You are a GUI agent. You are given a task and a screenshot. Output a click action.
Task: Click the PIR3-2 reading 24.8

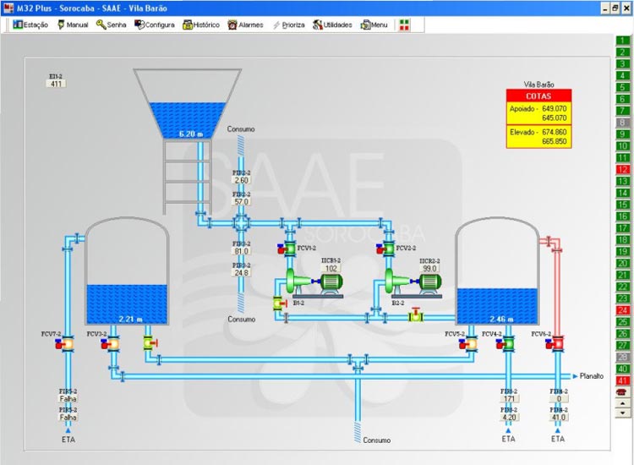241,272
